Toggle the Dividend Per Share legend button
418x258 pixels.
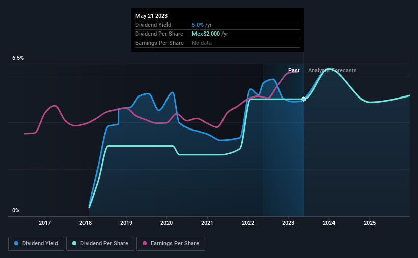100,244
